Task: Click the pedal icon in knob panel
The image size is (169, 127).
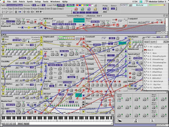Action: tap(119, 121)
